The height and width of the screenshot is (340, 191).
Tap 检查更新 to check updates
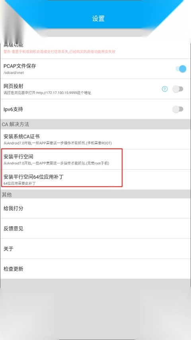95,269
